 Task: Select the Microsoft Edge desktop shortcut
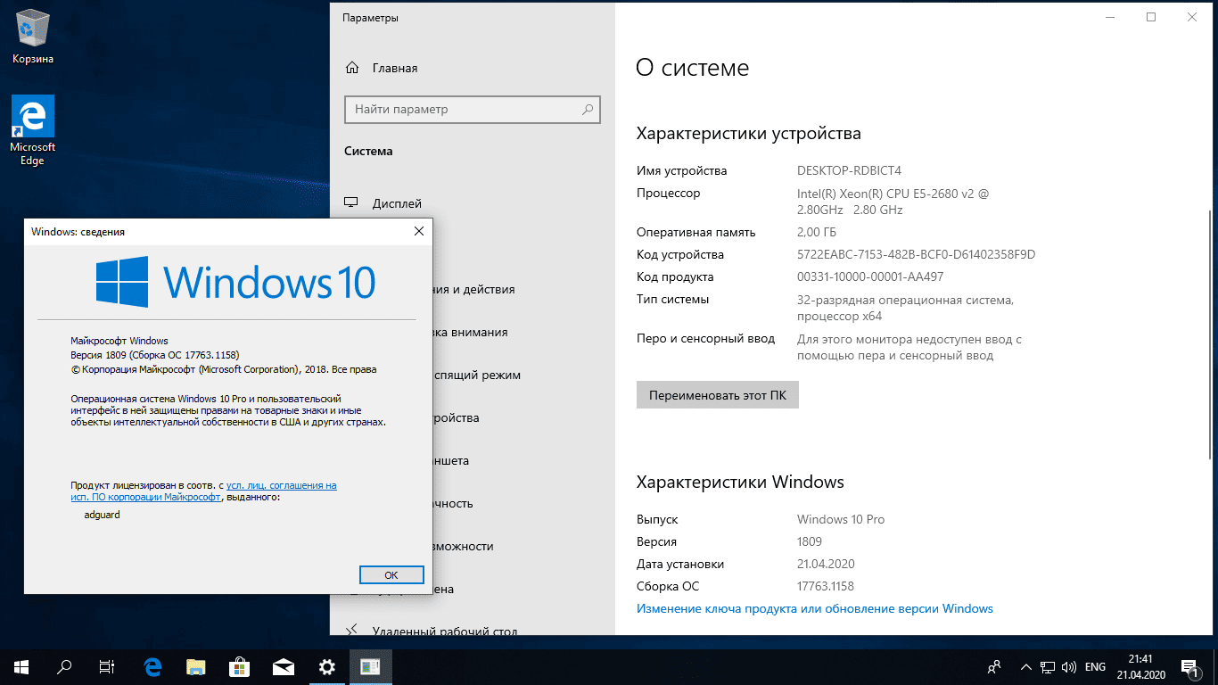point(33,130)
